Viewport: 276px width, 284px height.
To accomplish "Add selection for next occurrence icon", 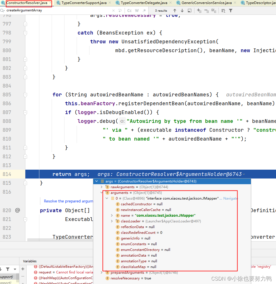I will click(x=199, y=11).
